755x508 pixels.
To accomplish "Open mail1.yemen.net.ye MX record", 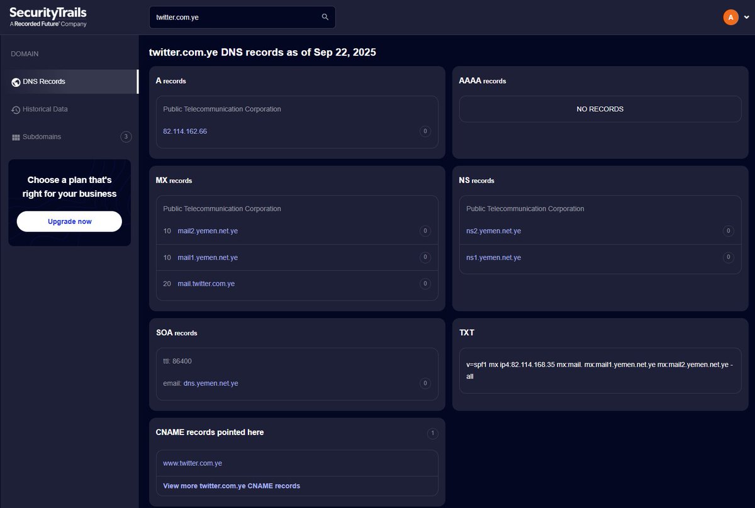I will [x=208, y=257].
